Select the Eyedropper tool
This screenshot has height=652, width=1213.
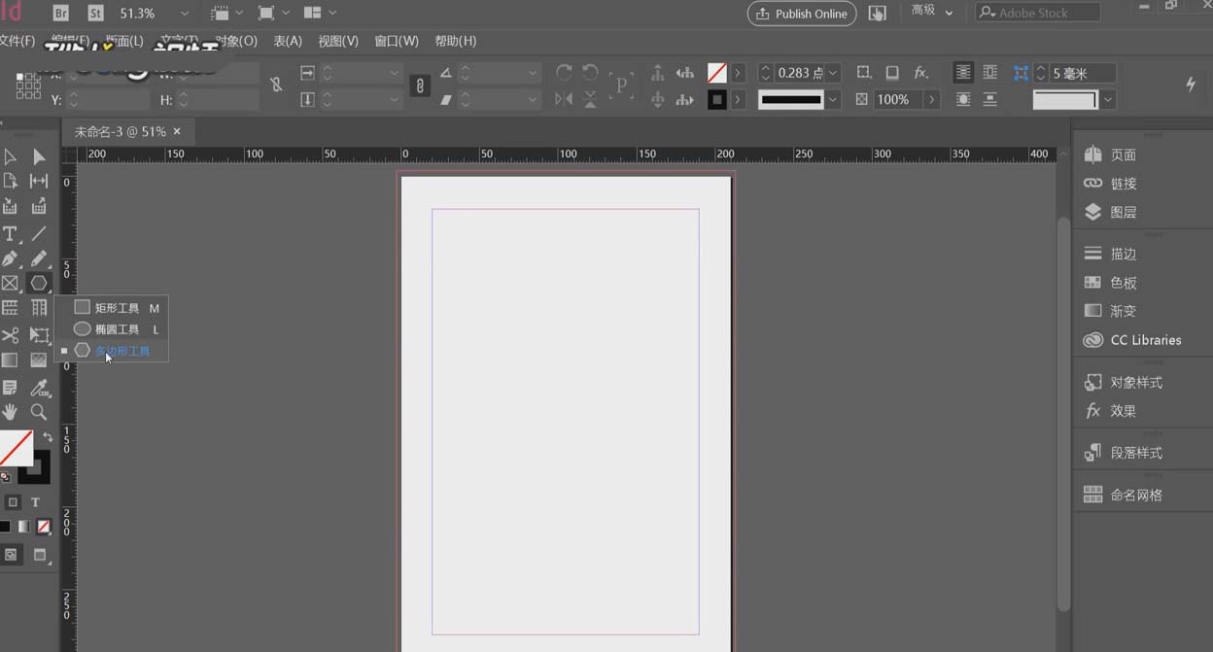pos(39,388)
